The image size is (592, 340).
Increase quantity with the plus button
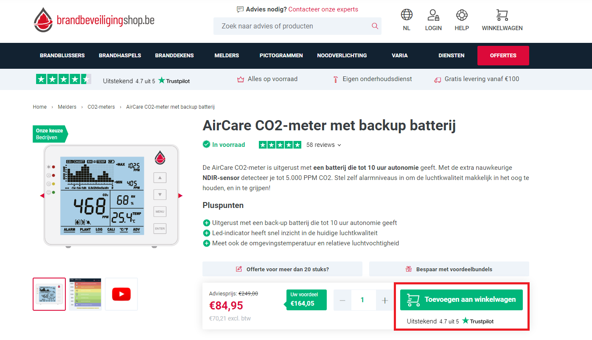pos(385,300)
